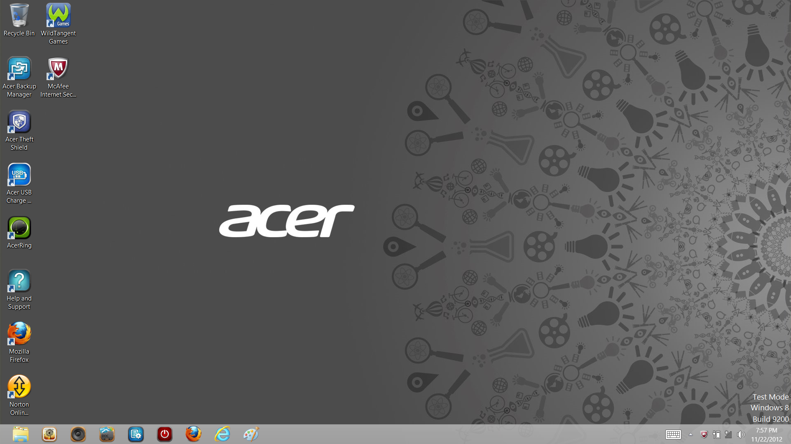Open File Explorer from the taskbar

click(x=21, y=434)
